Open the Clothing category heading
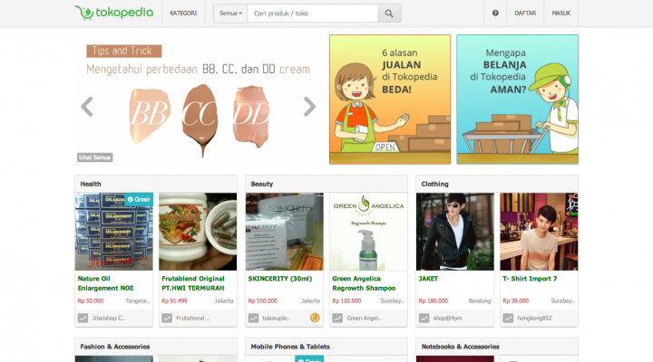Screen dimensions: 653x362 [434, 184]
